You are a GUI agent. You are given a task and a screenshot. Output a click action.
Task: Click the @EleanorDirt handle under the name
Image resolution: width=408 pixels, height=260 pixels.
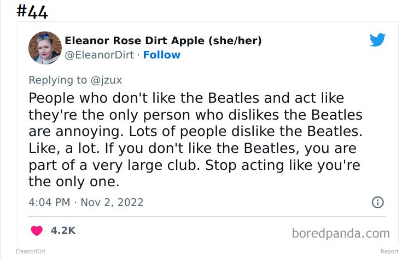(x=99, y=55)
